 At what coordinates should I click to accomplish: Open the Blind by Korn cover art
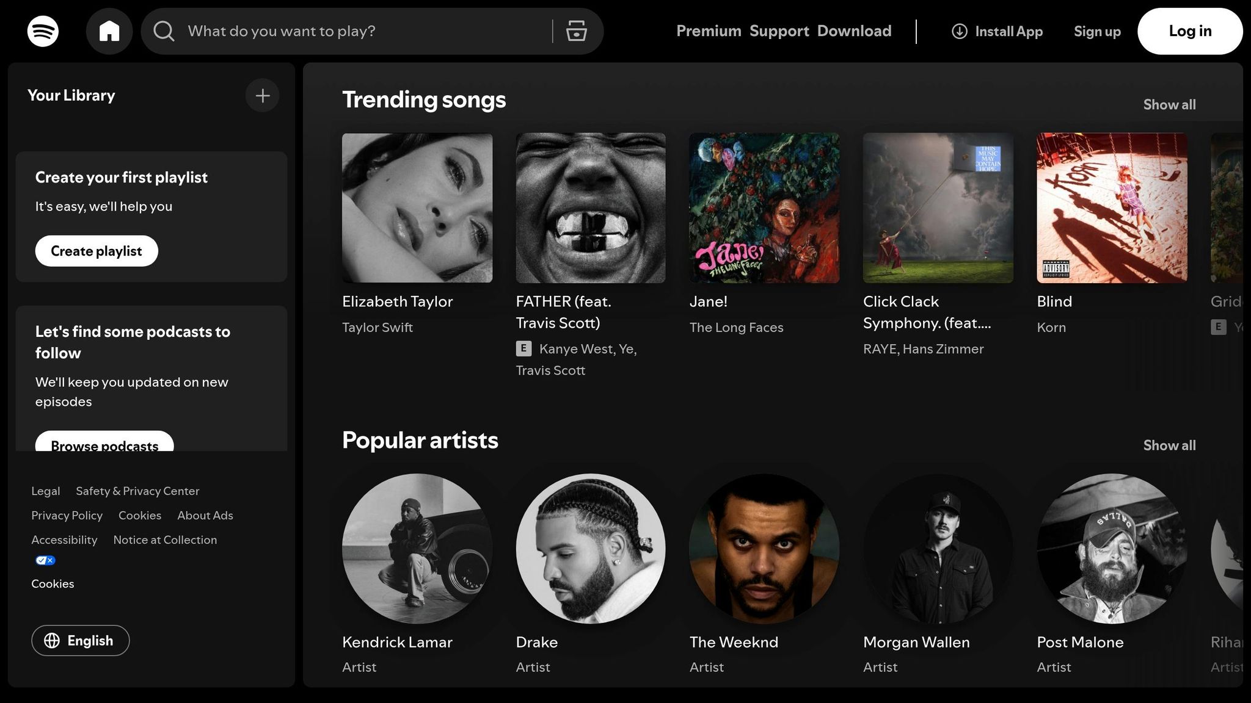pyautogui.click(x=1112, y=208)
